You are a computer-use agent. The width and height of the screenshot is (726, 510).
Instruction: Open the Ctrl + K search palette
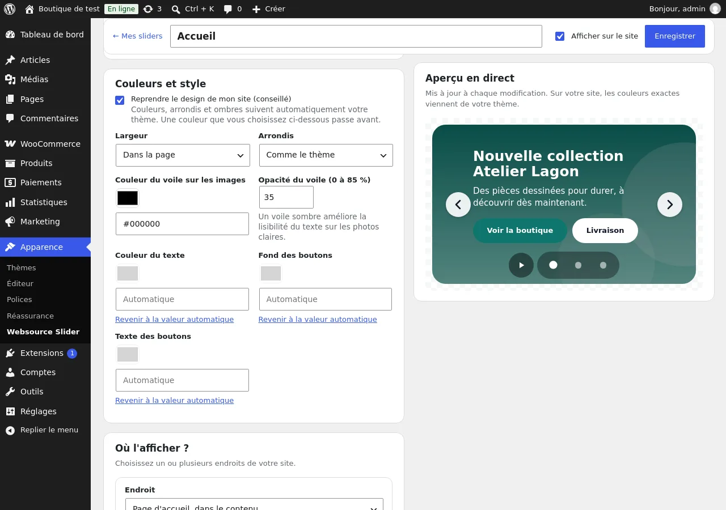point(193,9)
